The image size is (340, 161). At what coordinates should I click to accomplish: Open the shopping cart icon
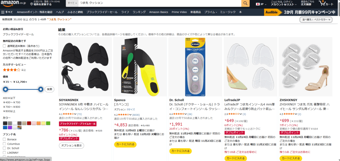pyautogui.click(x=326, y=3)
